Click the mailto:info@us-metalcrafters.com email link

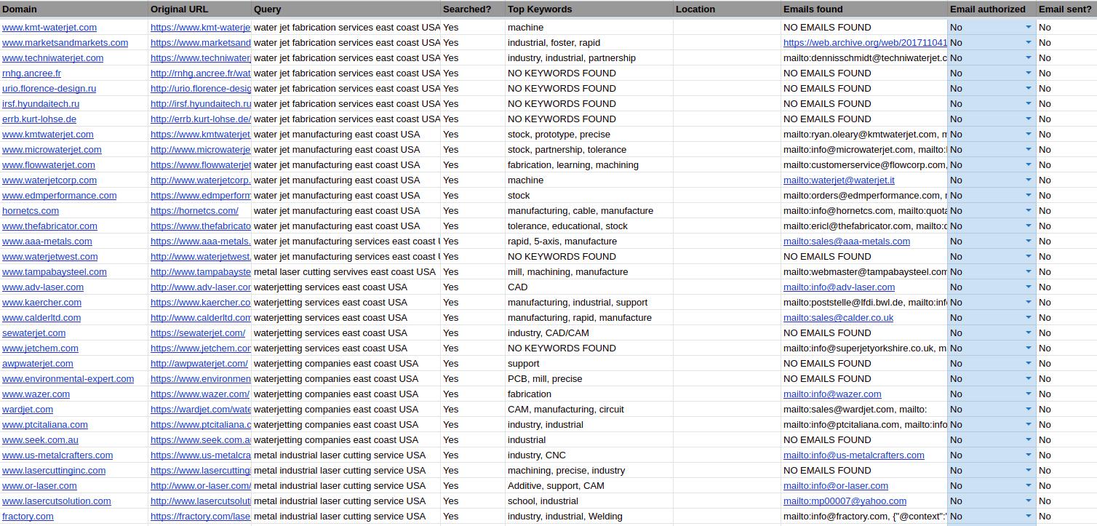point(854,455)
